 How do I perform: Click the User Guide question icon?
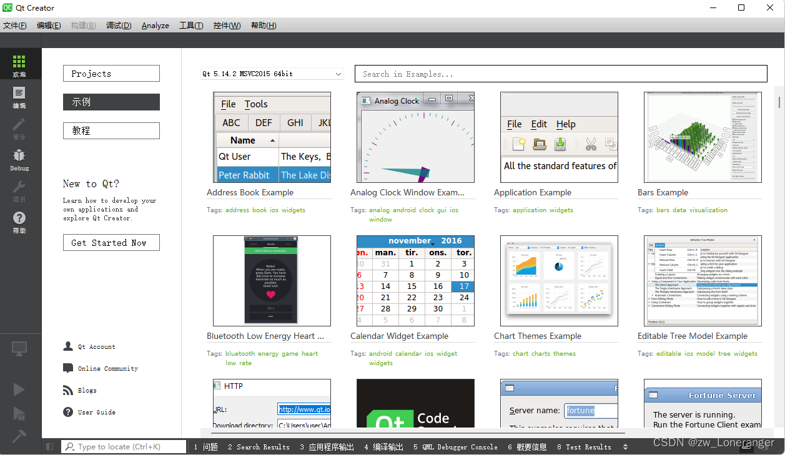(68, 412)
